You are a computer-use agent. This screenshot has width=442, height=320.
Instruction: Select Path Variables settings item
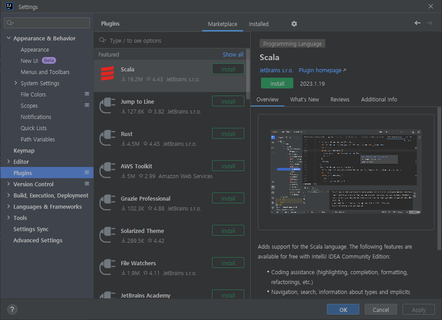coord(37,139)
